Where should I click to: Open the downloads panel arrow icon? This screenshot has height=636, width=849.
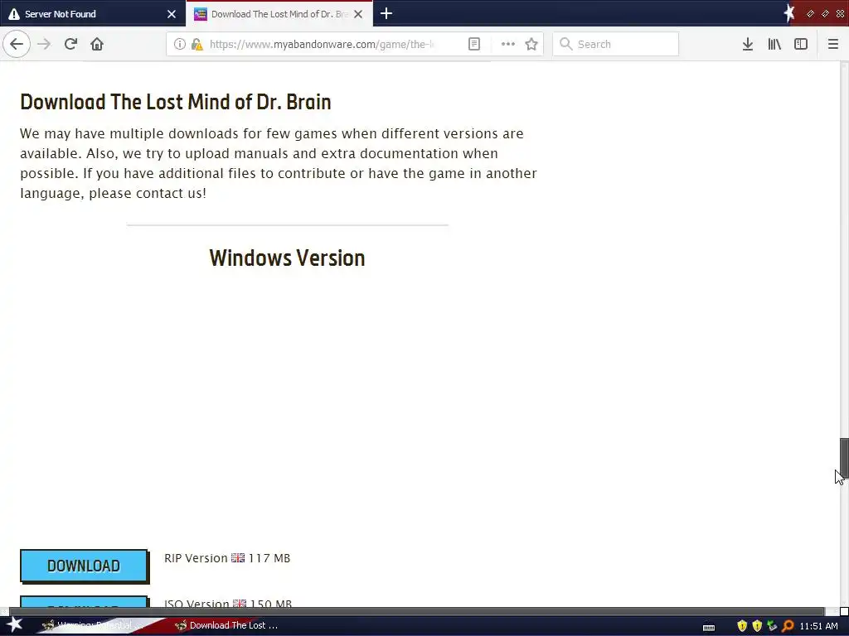point(747,44)
